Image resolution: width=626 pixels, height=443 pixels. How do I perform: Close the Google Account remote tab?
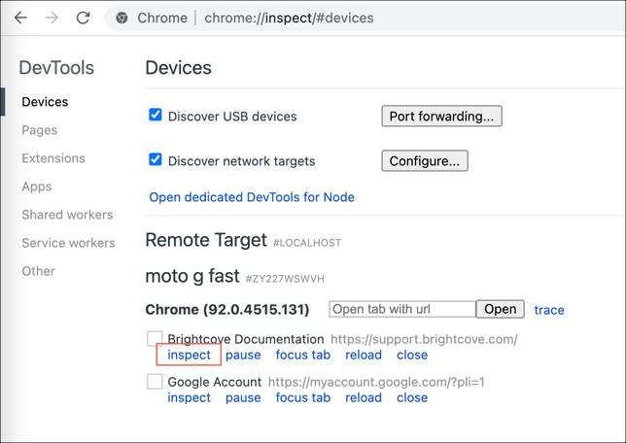pyautogui.click(x=412, y=397)
